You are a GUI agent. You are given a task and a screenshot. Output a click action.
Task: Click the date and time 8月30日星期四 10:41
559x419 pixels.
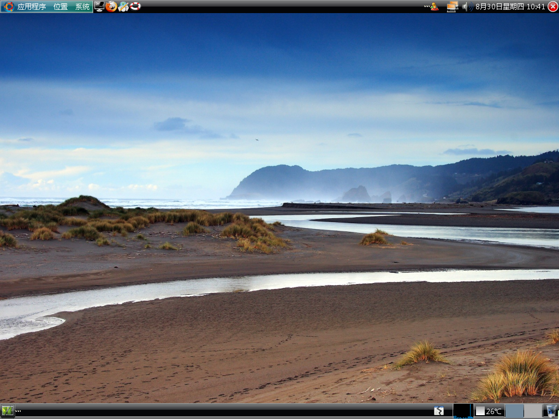coord(510,7)
